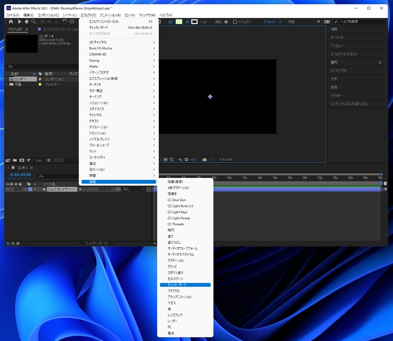
Task: Expand シェイプレイヤー 1 layer properties
Action: click(27, 189)
